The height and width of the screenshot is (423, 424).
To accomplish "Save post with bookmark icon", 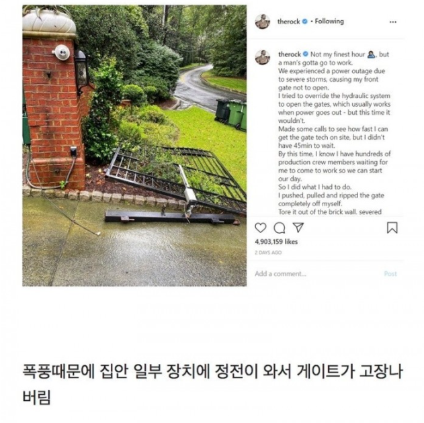I will (x=392, y=228).
